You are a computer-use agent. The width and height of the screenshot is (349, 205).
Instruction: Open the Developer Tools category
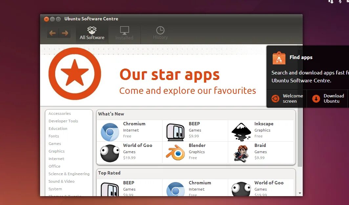63,121
